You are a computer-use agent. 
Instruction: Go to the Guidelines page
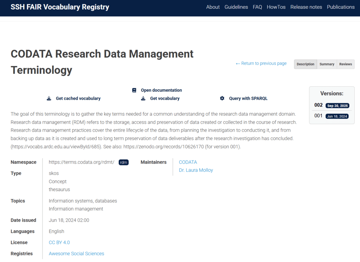pyautogui.click(x=236, y=7)
